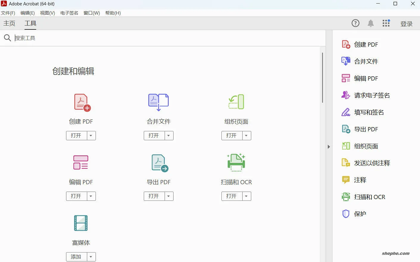
Task: Click the 填写和签名 label in sidebar
Action: pos(369,112)
